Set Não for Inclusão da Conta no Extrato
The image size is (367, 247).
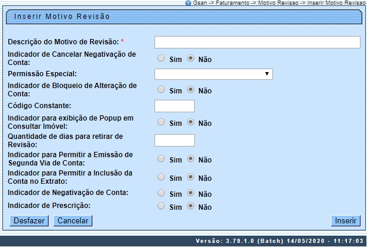click(x=191, y=177)
